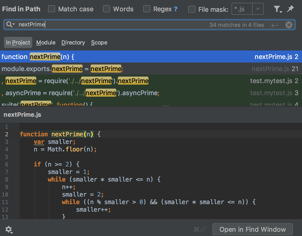302x236 pixels.
Task: Click the splitter dots between results and preview
Action: click(x=166, y=106)
